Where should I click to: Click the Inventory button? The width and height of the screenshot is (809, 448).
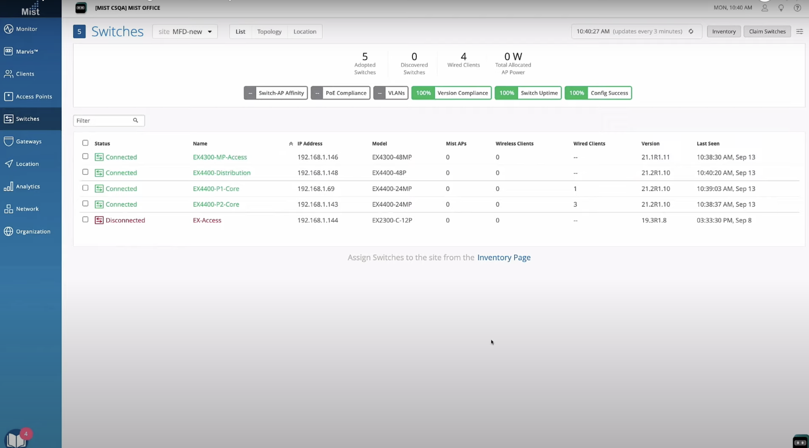(x=723, y=31)
